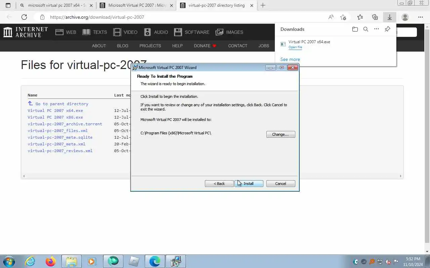The image size is (430, 268).
Task: Open Edge settings and more menu
Action: pyautogui.click(x=421, y=17)
